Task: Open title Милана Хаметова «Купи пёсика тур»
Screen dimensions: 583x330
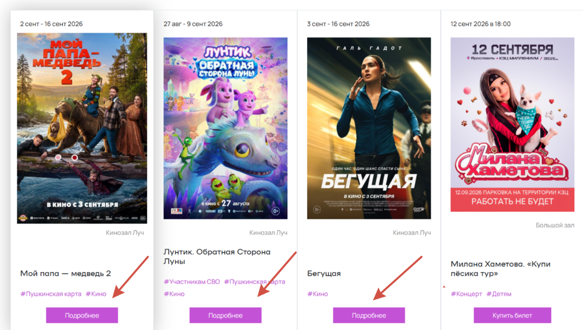Action: click(501, 269)
